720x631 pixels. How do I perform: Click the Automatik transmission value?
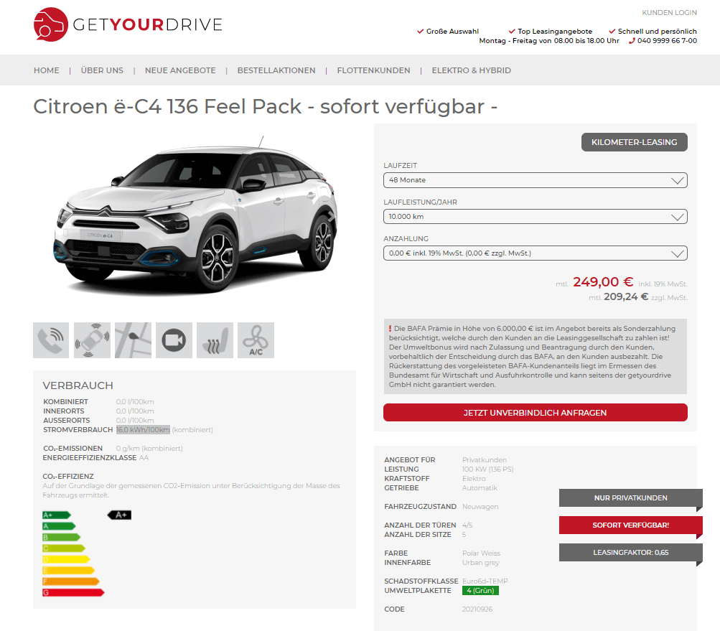(480, 487)
